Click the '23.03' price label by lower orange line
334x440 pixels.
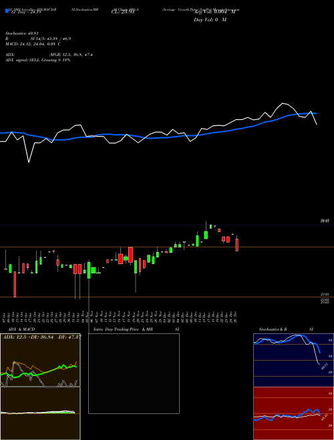click(325, 294)
